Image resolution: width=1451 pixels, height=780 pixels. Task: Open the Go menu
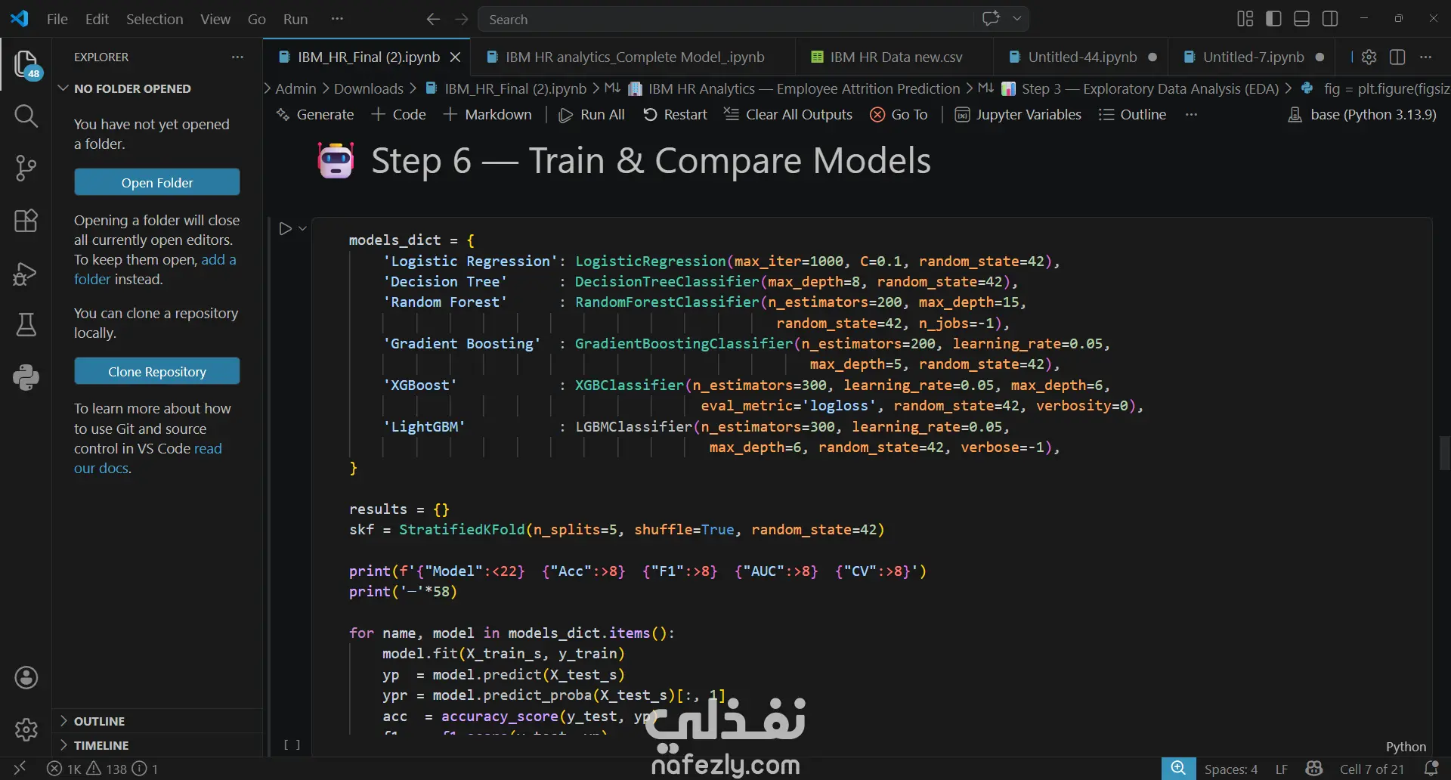[x=257, y=19]
